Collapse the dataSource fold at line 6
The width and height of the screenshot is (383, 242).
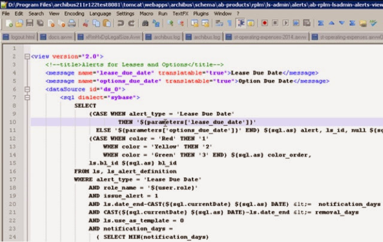27,89
